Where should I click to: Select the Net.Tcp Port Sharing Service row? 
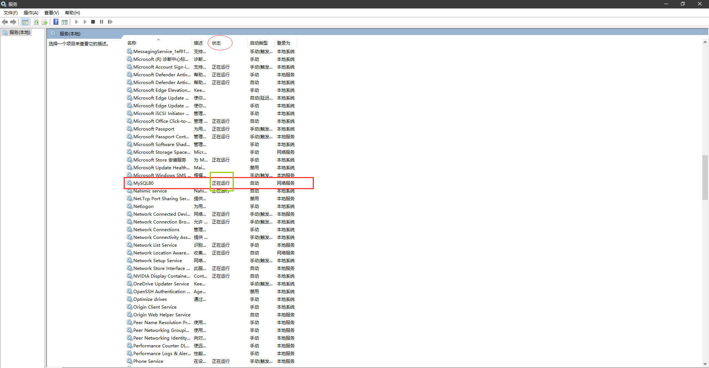coord(211,198)
